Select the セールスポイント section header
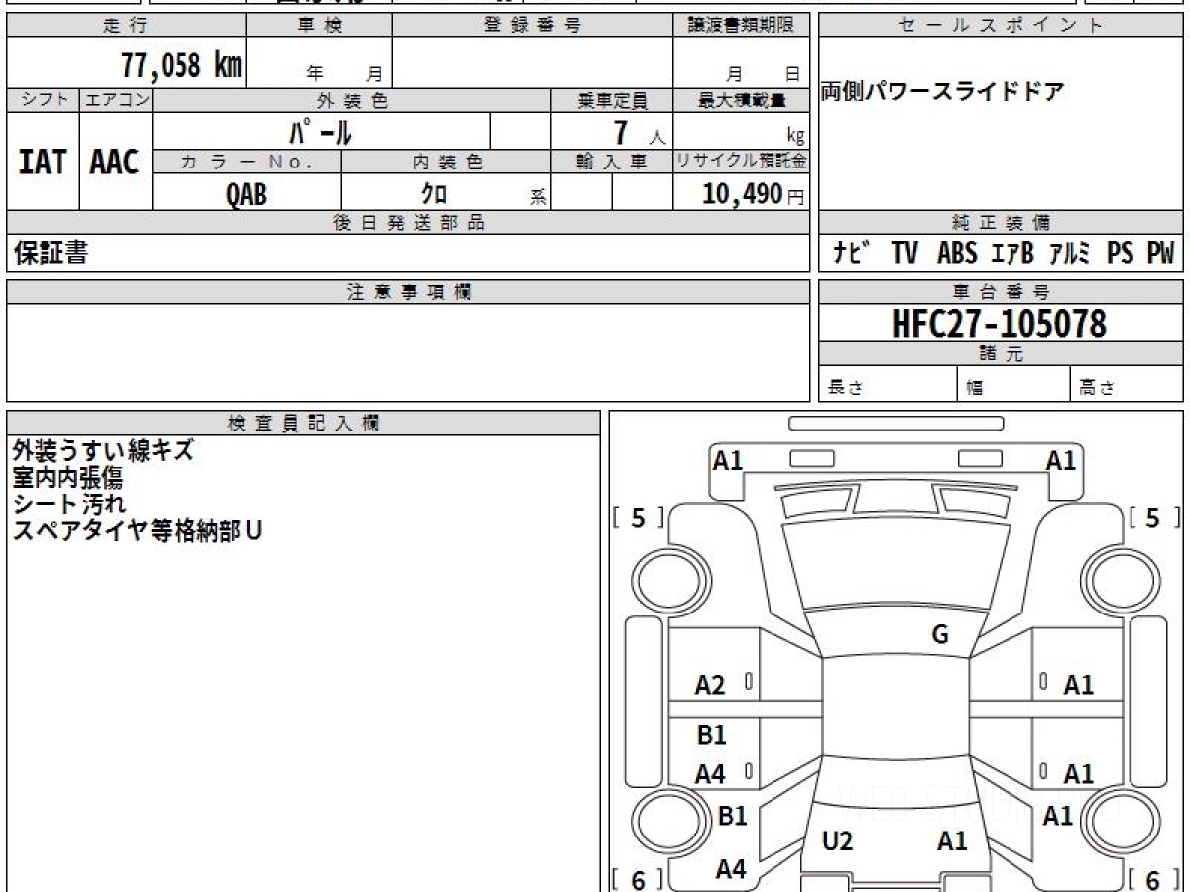Viewport: 1190px width, 892px height. pos(1001,26)
